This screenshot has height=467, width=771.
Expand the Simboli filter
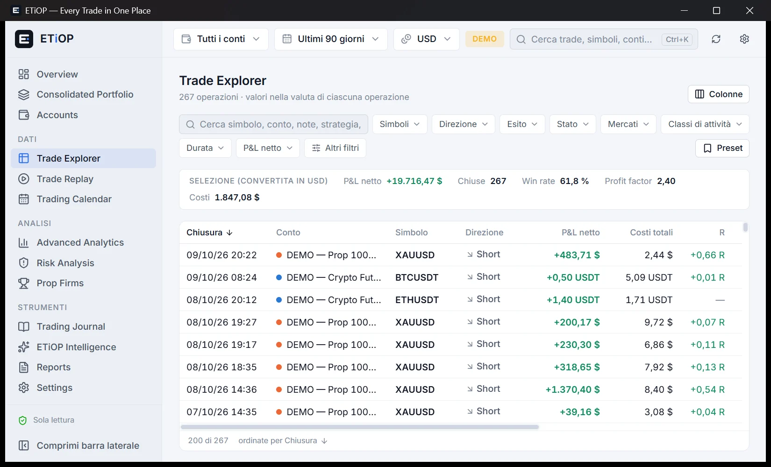400,124
